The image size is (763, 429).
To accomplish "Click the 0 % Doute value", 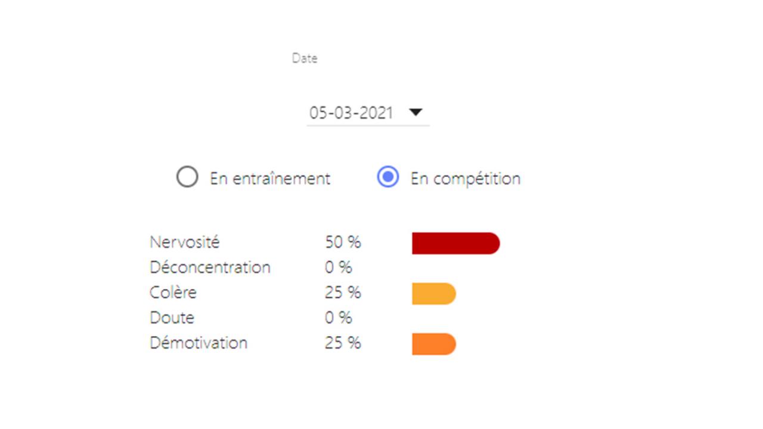I will pos(339,318).
